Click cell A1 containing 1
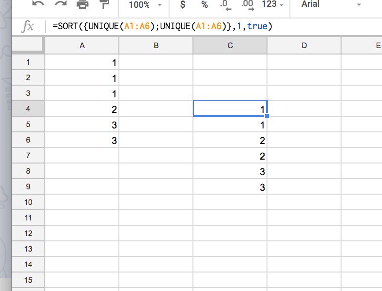The height and width of the screenshot is (291, 382). pos(82,62)
